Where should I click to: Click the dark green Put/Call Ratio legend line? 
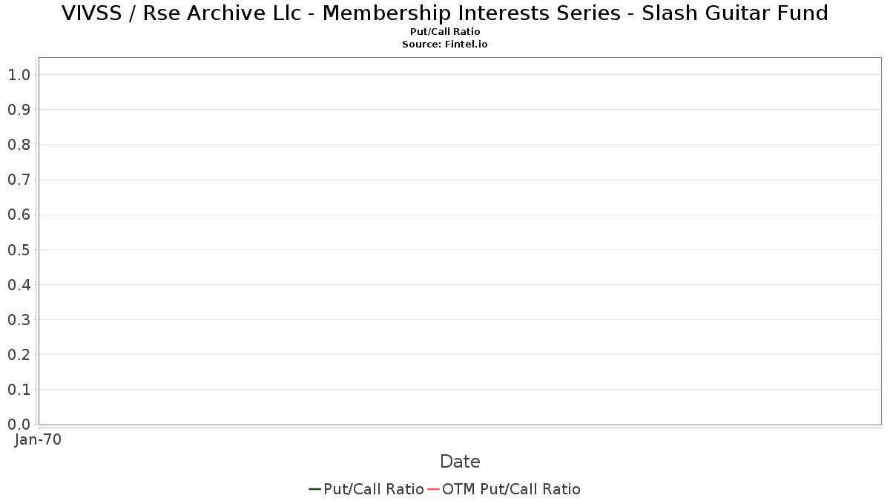pos(314,489)
